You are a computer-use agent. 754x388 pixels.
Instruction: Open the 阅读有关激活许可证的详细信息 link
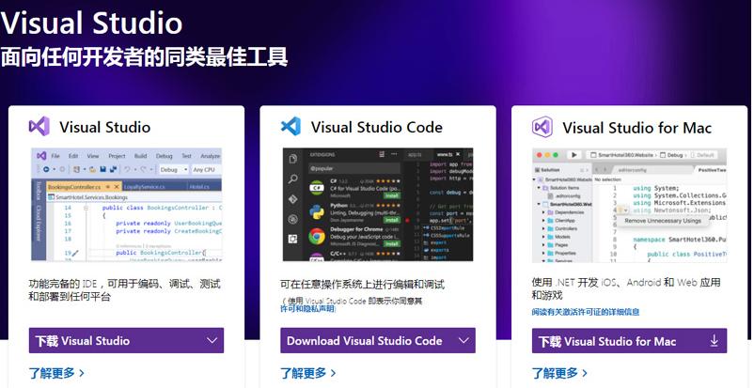(586, 312)
